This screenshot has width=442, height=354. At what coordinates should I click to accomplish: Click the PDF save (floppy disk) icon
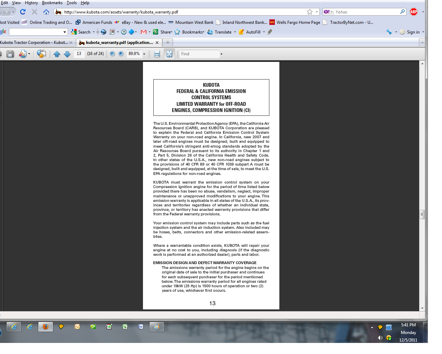10,54
